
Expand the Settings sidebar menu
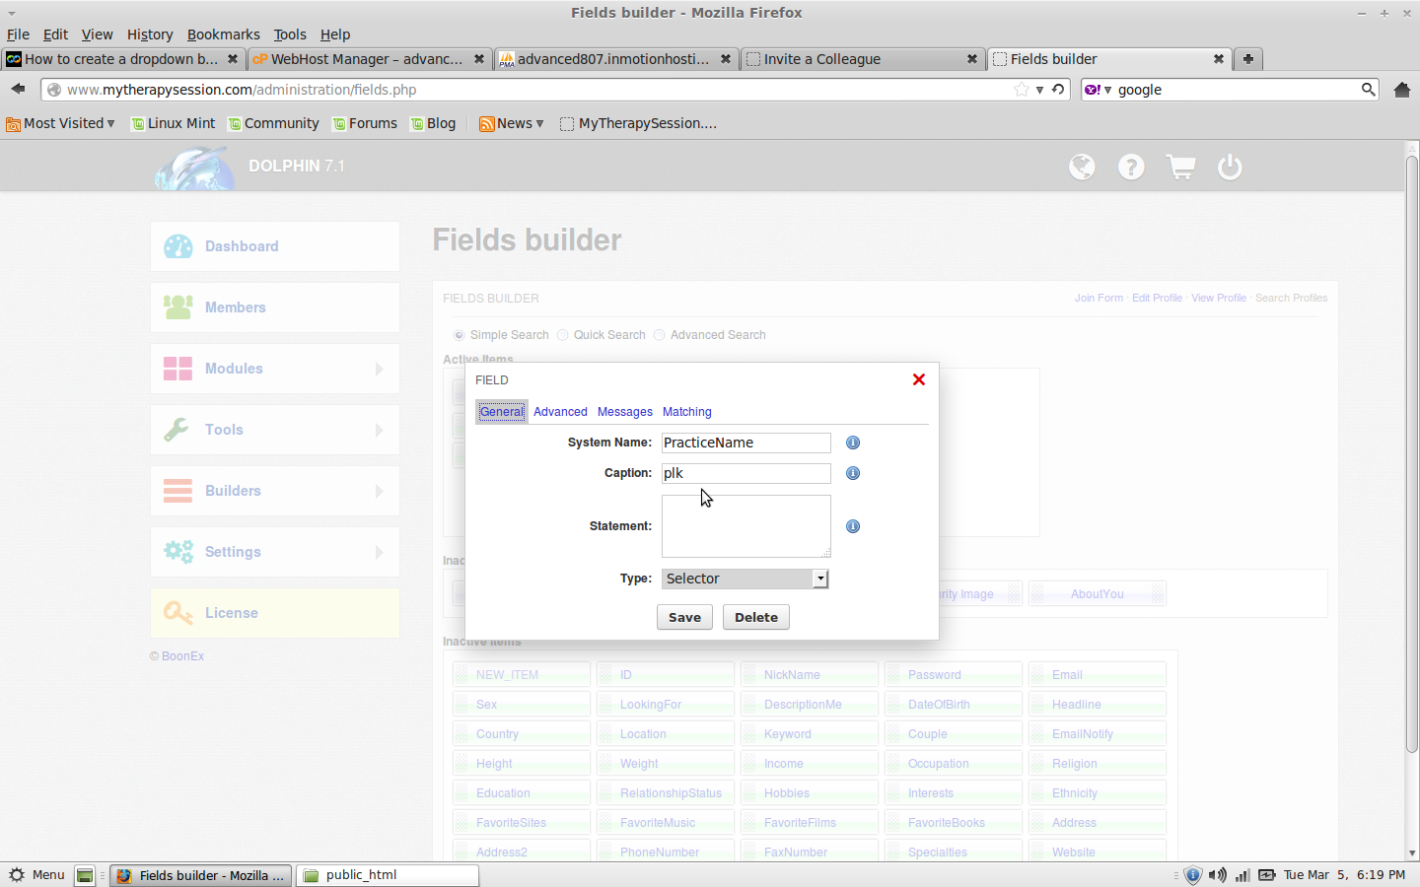click(x=275, y=552)
